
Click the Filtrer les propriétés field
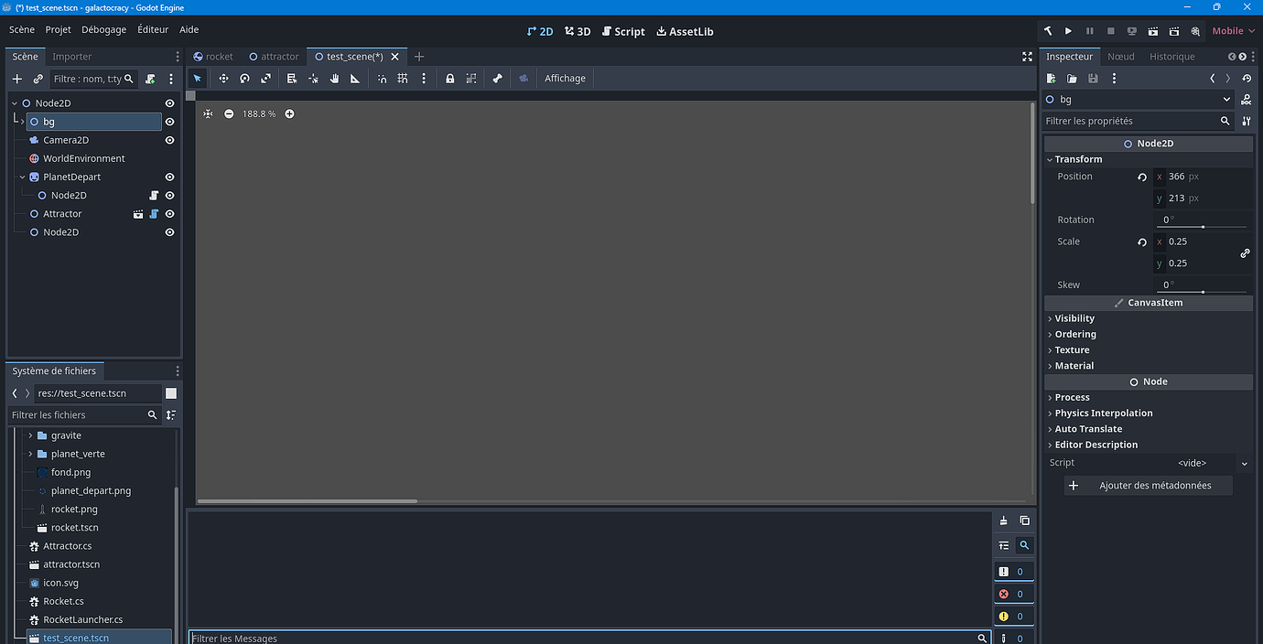(1138, 121)
